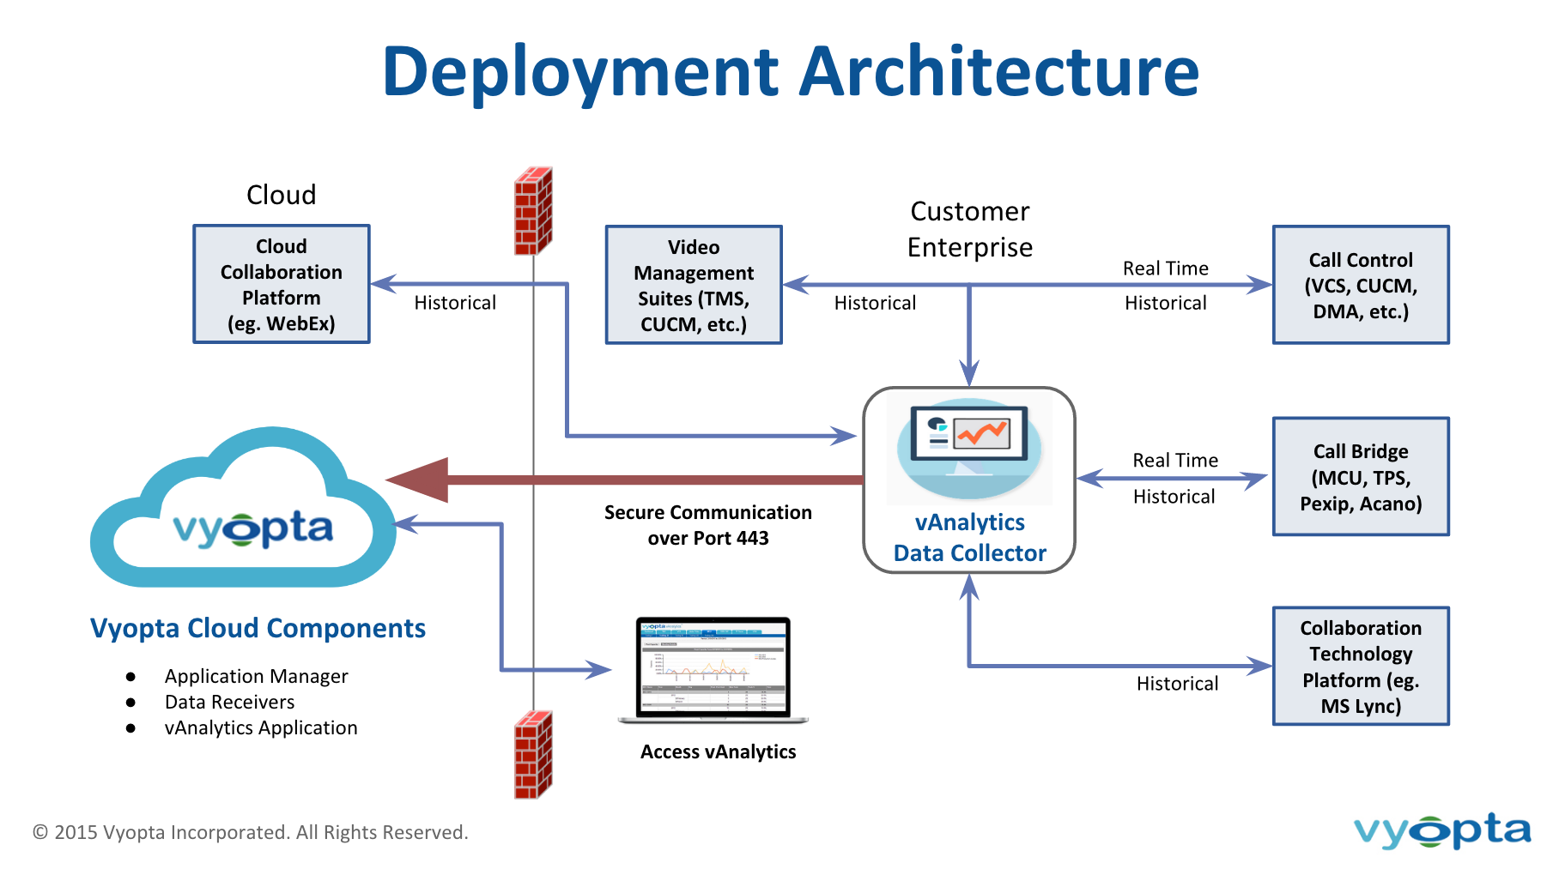Click 'Historical' label below Call Control Real Time
The height and width of the screenshot is (875, 1559).
click(1166, 303)
